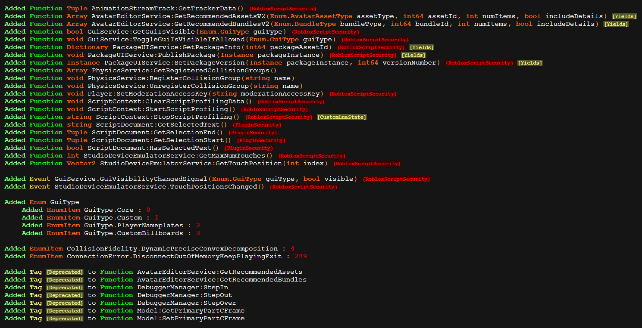This screenshot has width=642, height=328.
Task: Click EnumItem GuiType.PlayerNameplates
Action: pyautogui.click(x=134, y=225)
